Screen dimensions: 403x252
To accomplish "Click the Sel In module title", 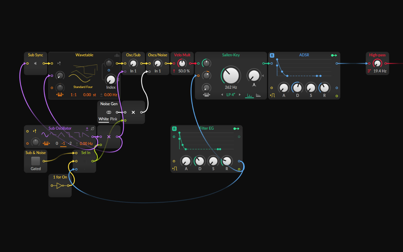I will point(86,153).
